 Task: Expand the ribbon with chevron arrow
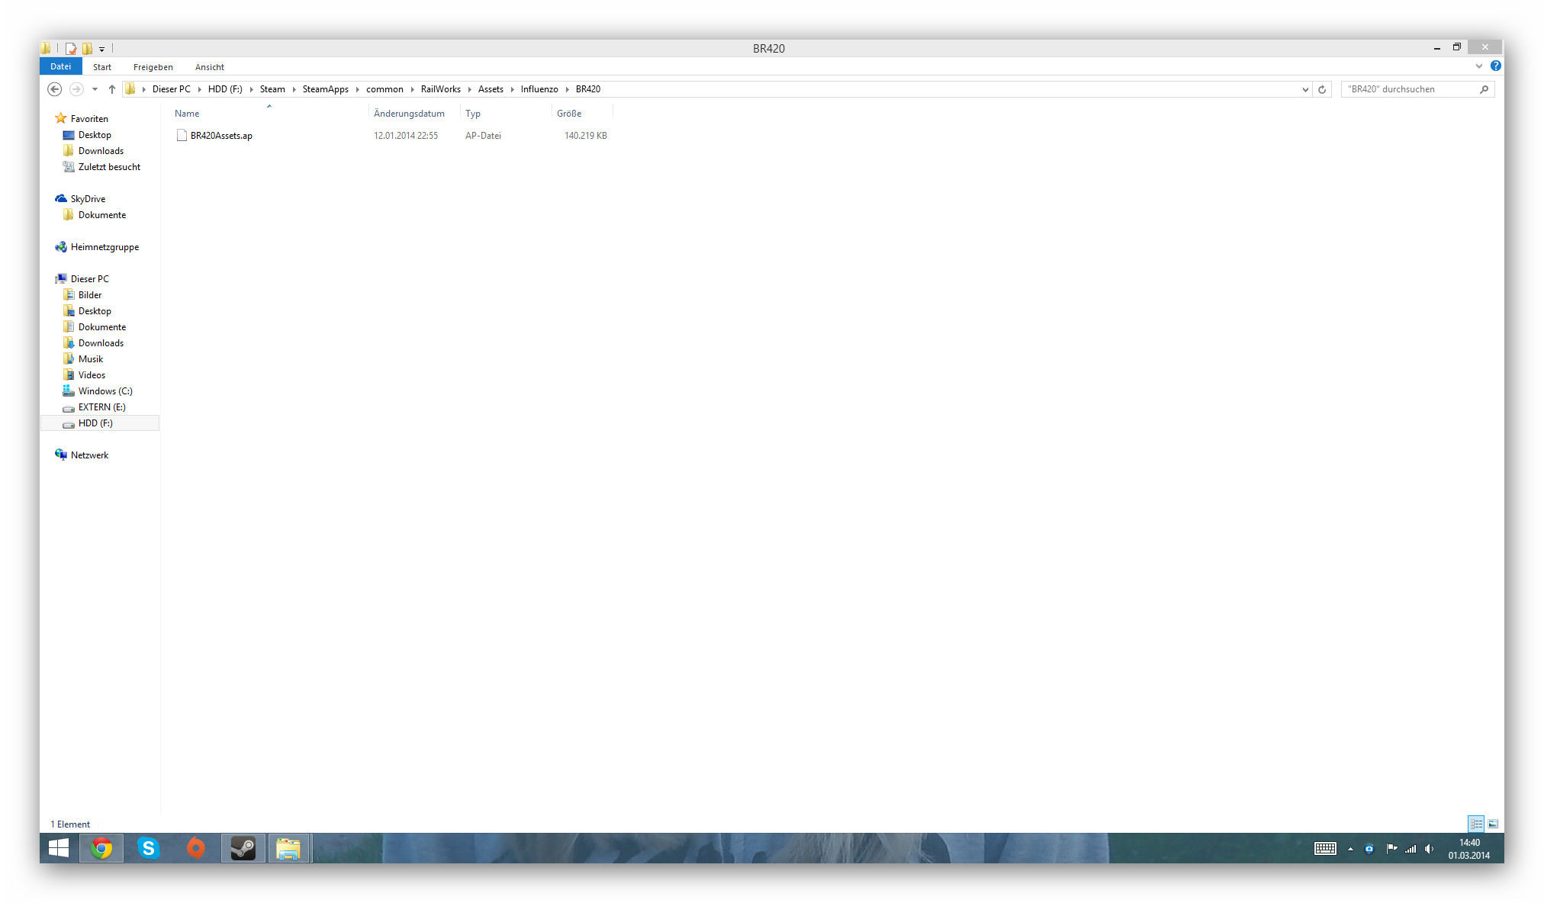(1479, 66)
